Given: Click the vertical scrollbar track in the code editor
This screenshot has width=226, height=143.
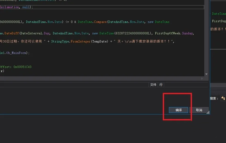Looking at the screenshot, I should [x=207, y=38].
